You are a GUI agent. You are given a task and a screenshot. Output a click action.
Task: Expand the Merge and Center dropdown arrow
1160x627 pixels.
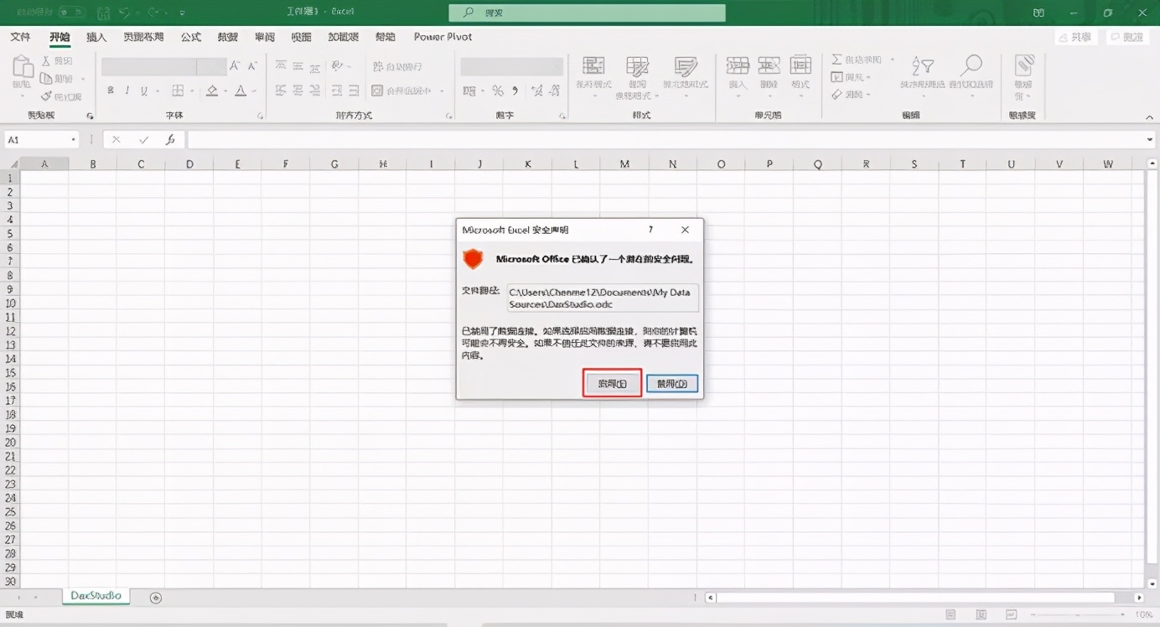(443, 91)
